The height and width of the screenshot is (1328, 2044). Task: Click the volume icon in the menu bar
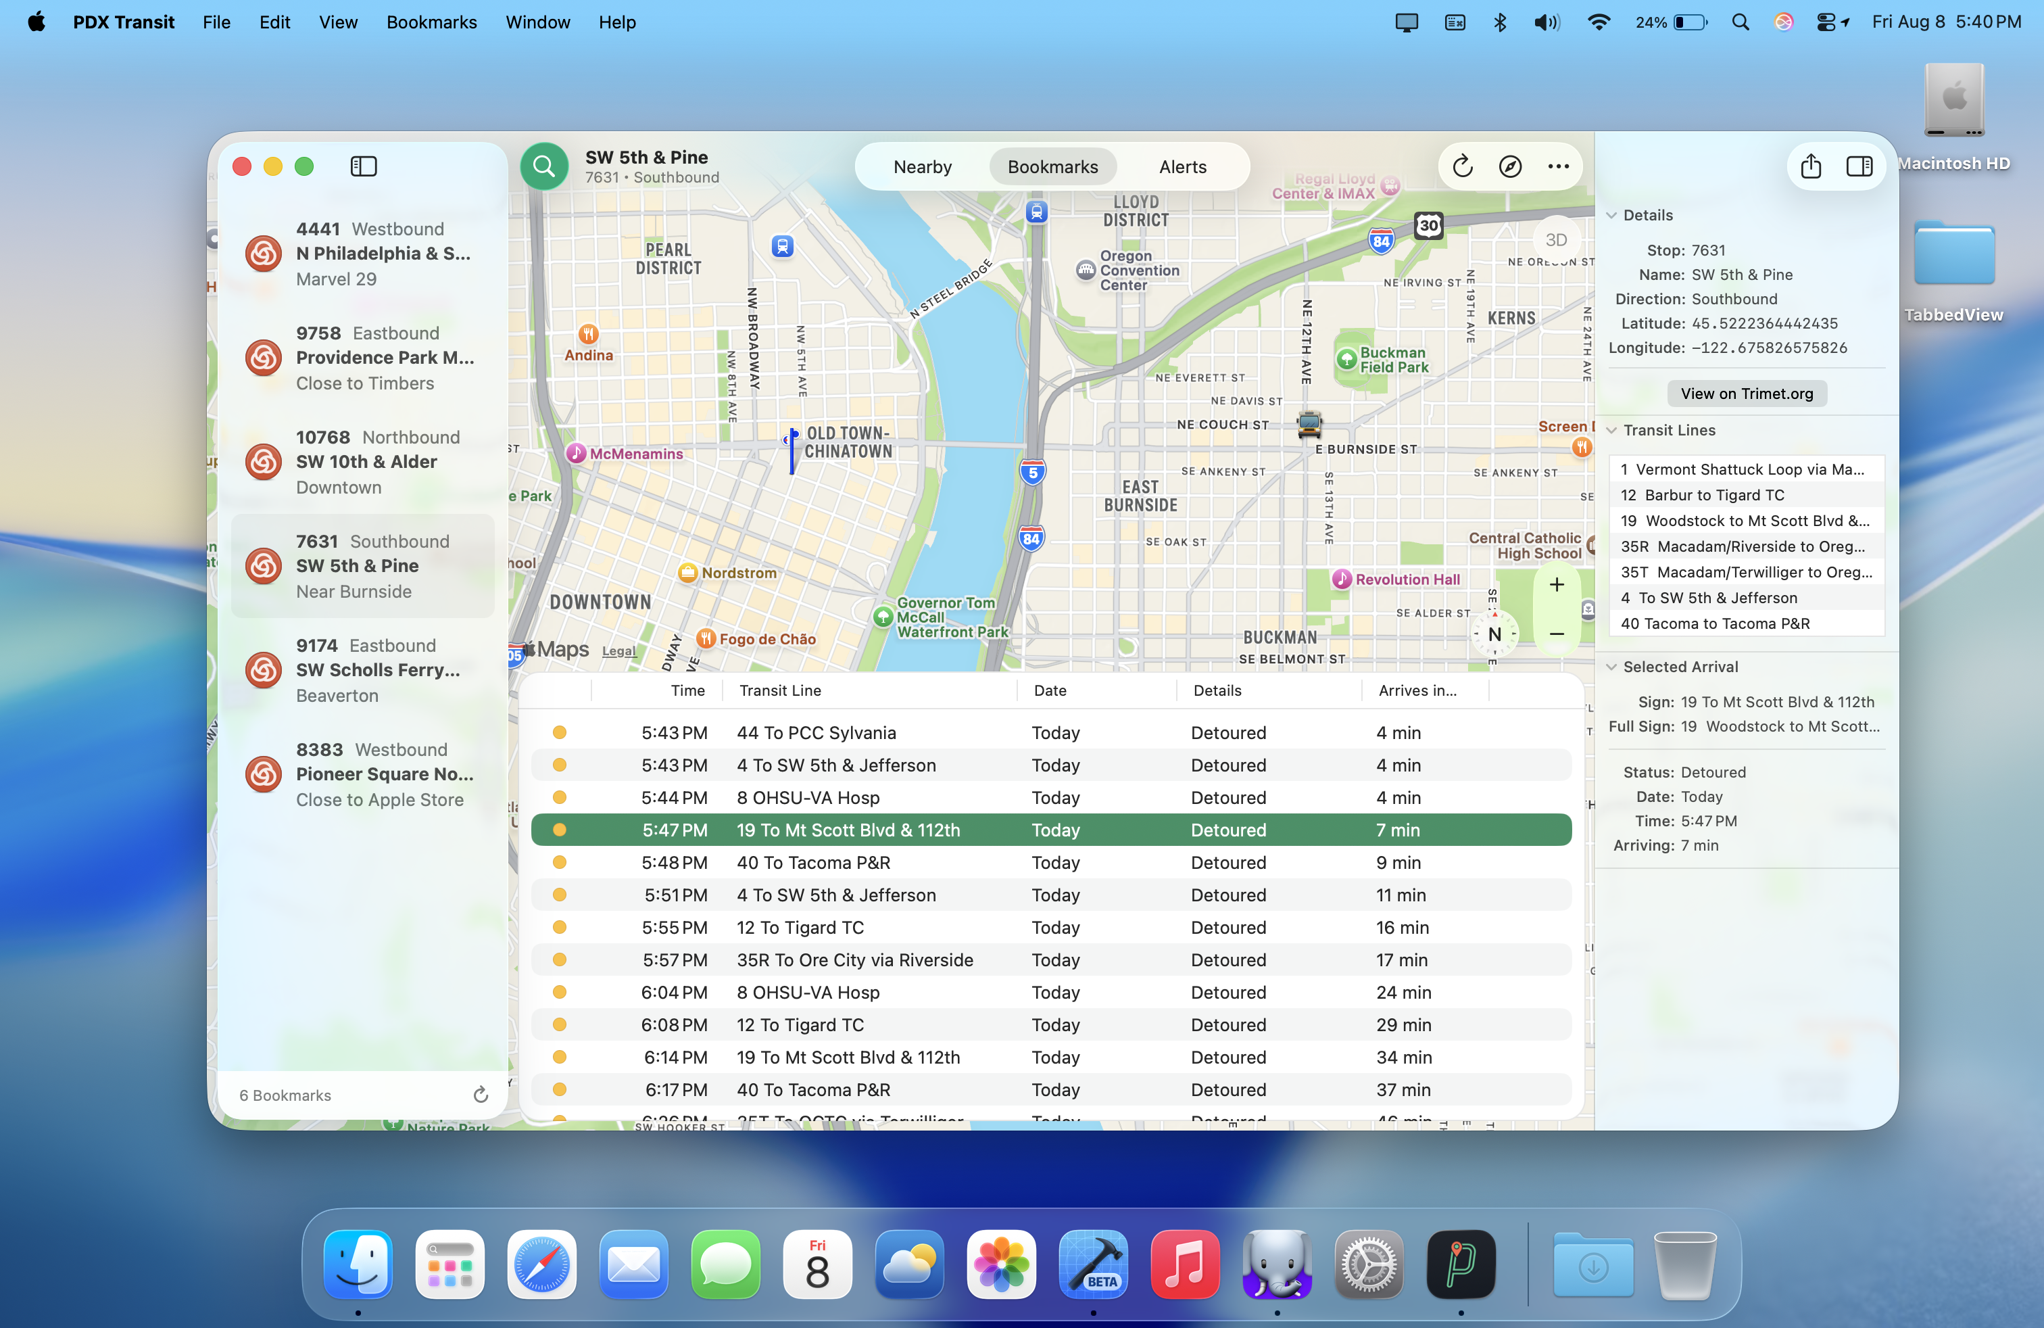click(1547, 22)
